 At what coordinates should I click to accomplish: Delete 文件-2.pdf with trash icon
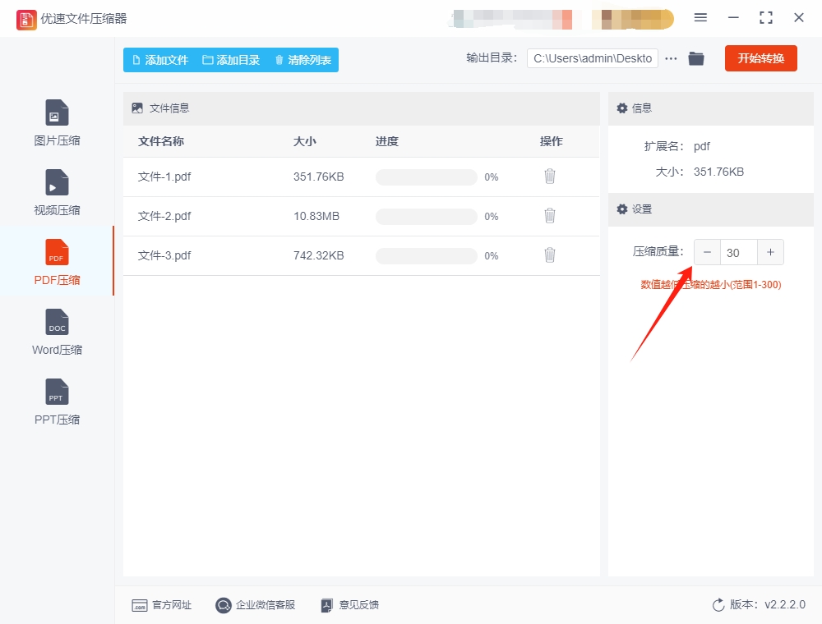(549, 216)
